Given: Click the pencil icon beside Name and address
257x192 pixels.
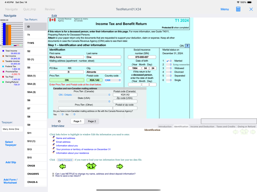Looking at the screenshot, I should click(53, 138).
